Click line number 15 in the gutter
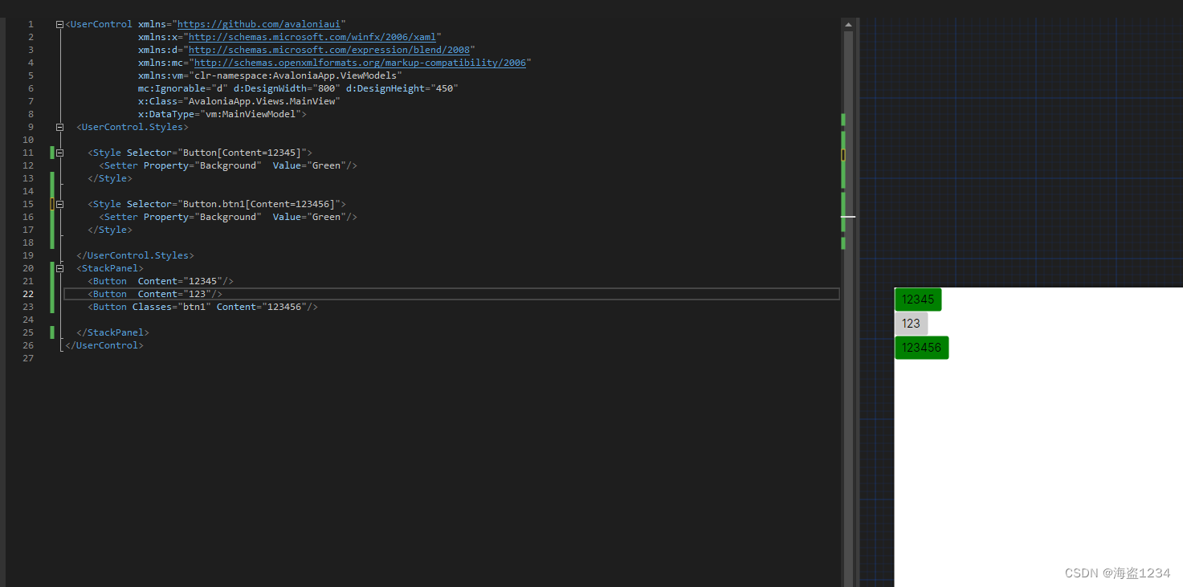This screenshot has width=1183, height=587. point(28,204)
